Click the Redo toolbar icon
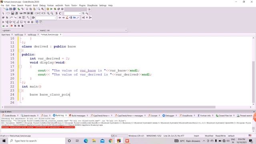 click(x=22, y=9)
